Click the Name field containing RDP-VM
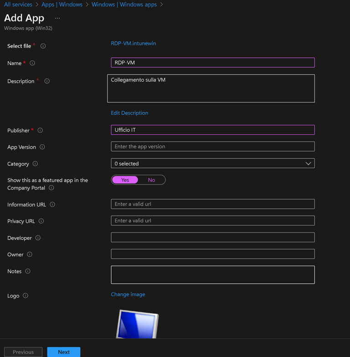Image resolution: width=350 pixels, height=357 pixels. (213, 62)
